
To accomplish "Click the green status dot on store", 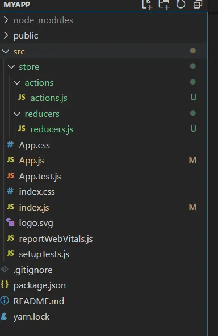I will click(x=192, y=66).
